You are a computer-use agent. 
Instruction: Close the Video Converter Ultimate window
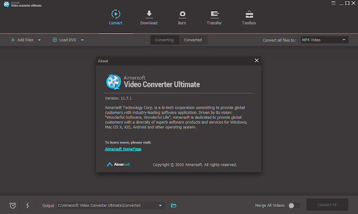[354, 3]
